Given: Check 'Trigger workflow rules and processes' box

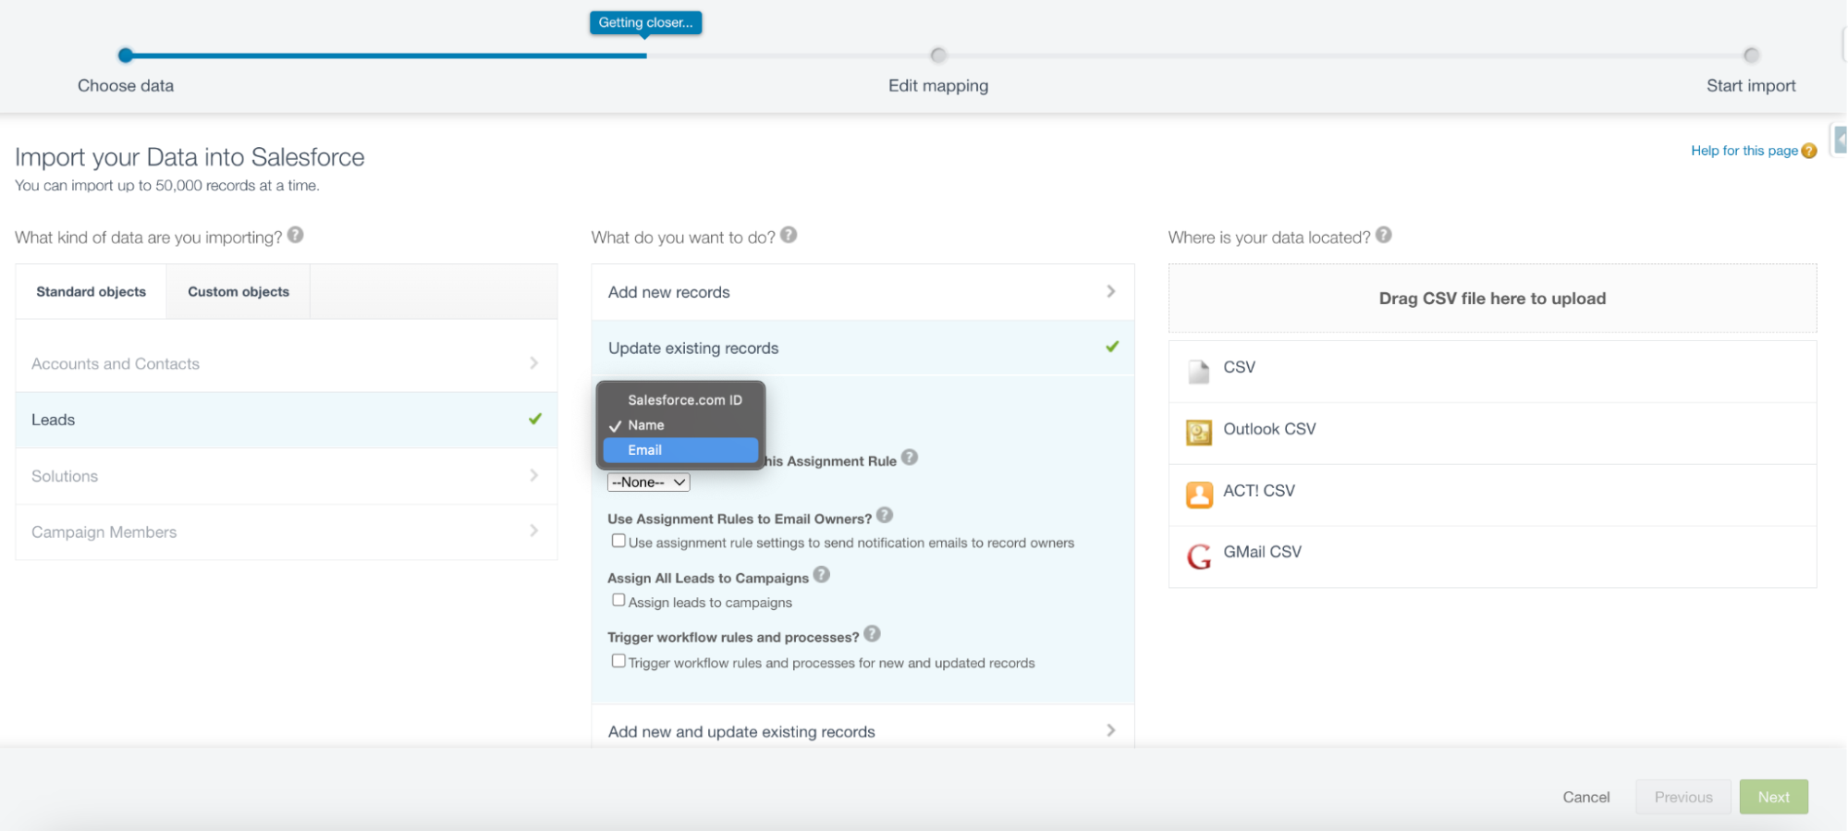Looking at the screenshot, I should 618,661.
